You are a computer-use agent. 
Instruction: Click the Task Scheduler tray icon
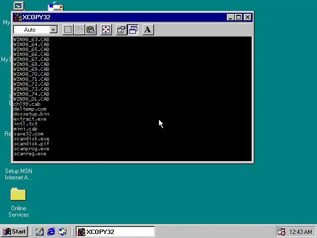coord(281,232)
